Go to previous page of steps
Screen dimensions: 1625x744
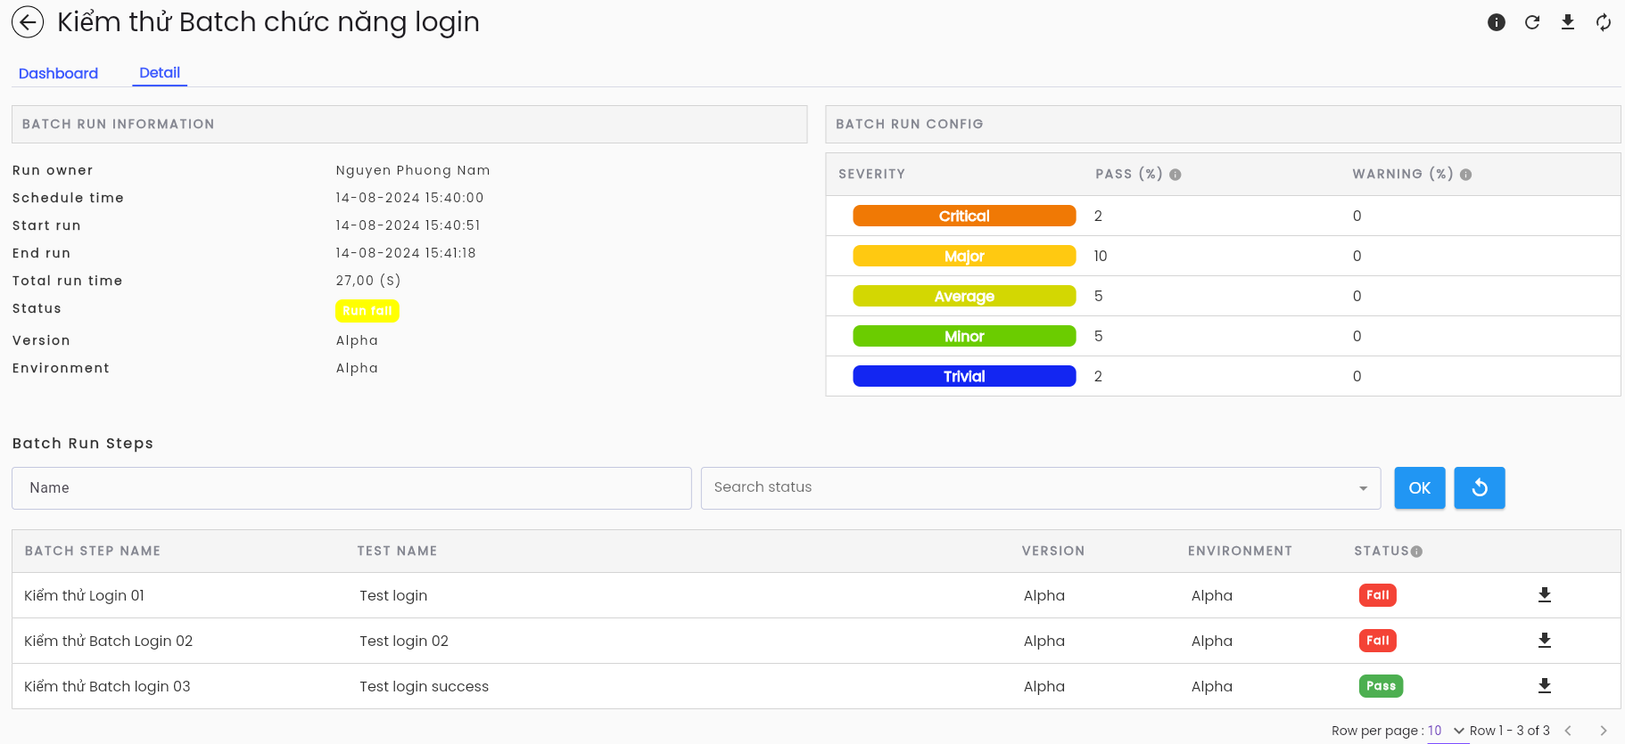pyautogui.click(x=1568, y=731)
